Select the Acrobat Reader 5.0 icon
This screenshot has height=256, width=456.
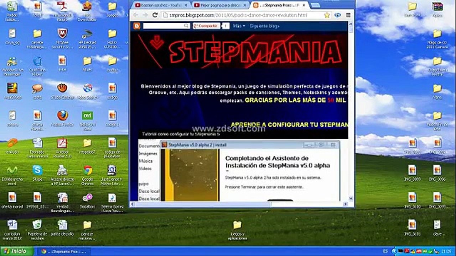tap(62, 147)
